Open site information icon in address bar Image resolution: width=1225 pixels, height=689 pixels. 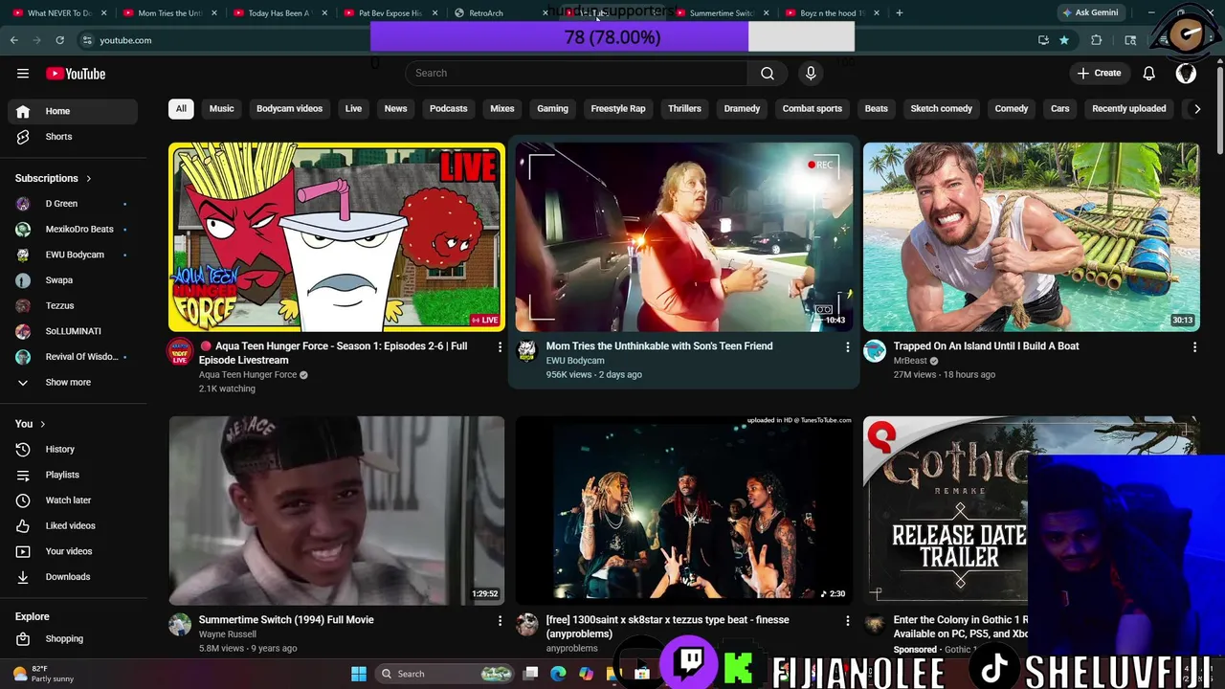click(87, 40)
